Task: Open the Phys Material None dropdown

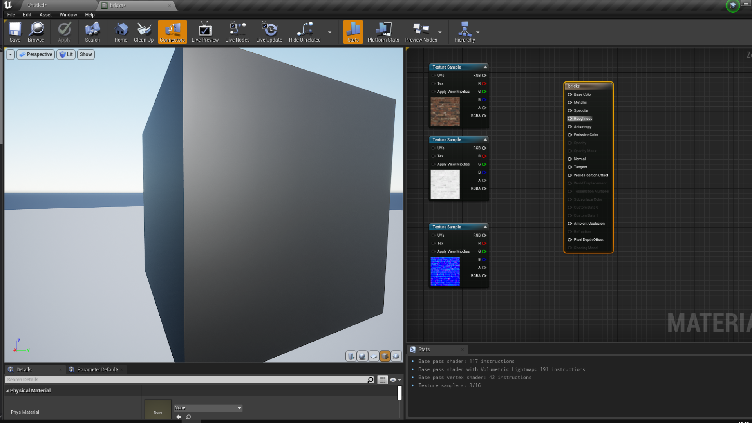Action: click(208, 408)
